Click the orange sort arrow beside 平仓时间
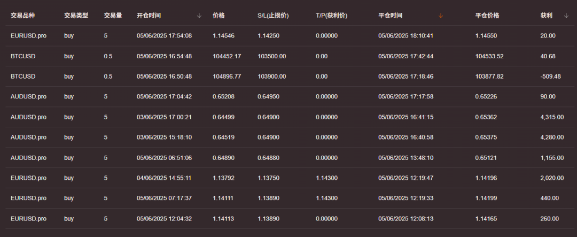Viewport: 577px width, 237px height. click(441, 16)
